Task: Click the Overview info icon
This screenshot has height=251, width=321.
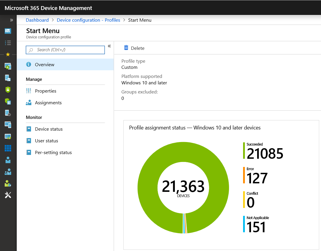Action: pyautogui.click(x=29, y=64)
